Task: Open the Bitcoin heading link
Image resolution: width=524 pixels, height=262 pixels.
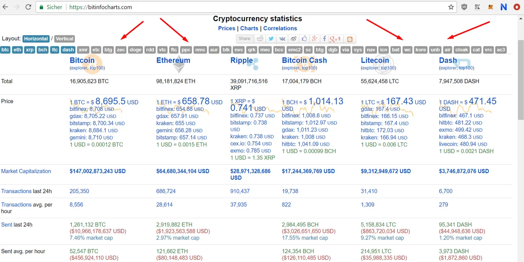Action: point(82,60)
